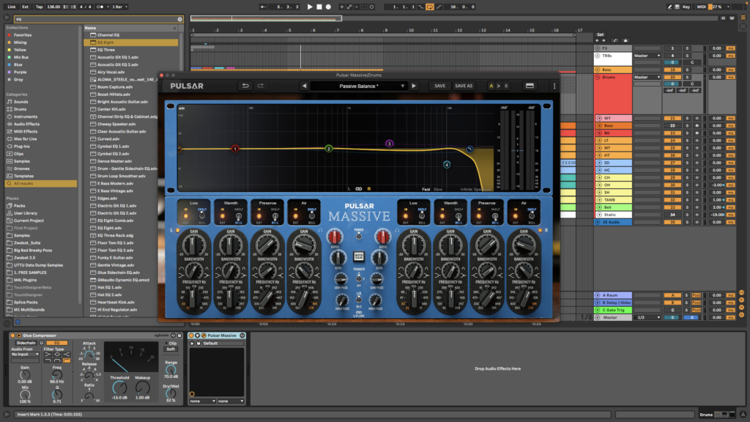This screenshot has width=750, height=422.
Task: Select the low-pass filter node on the graph
Action: coord(469,149)
